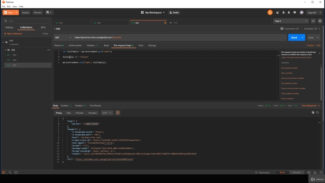Viewport: 325px width, 183px height.
Task: Search the response with magnifier icon
Action: pyautogui.click(x=317, y=112)
